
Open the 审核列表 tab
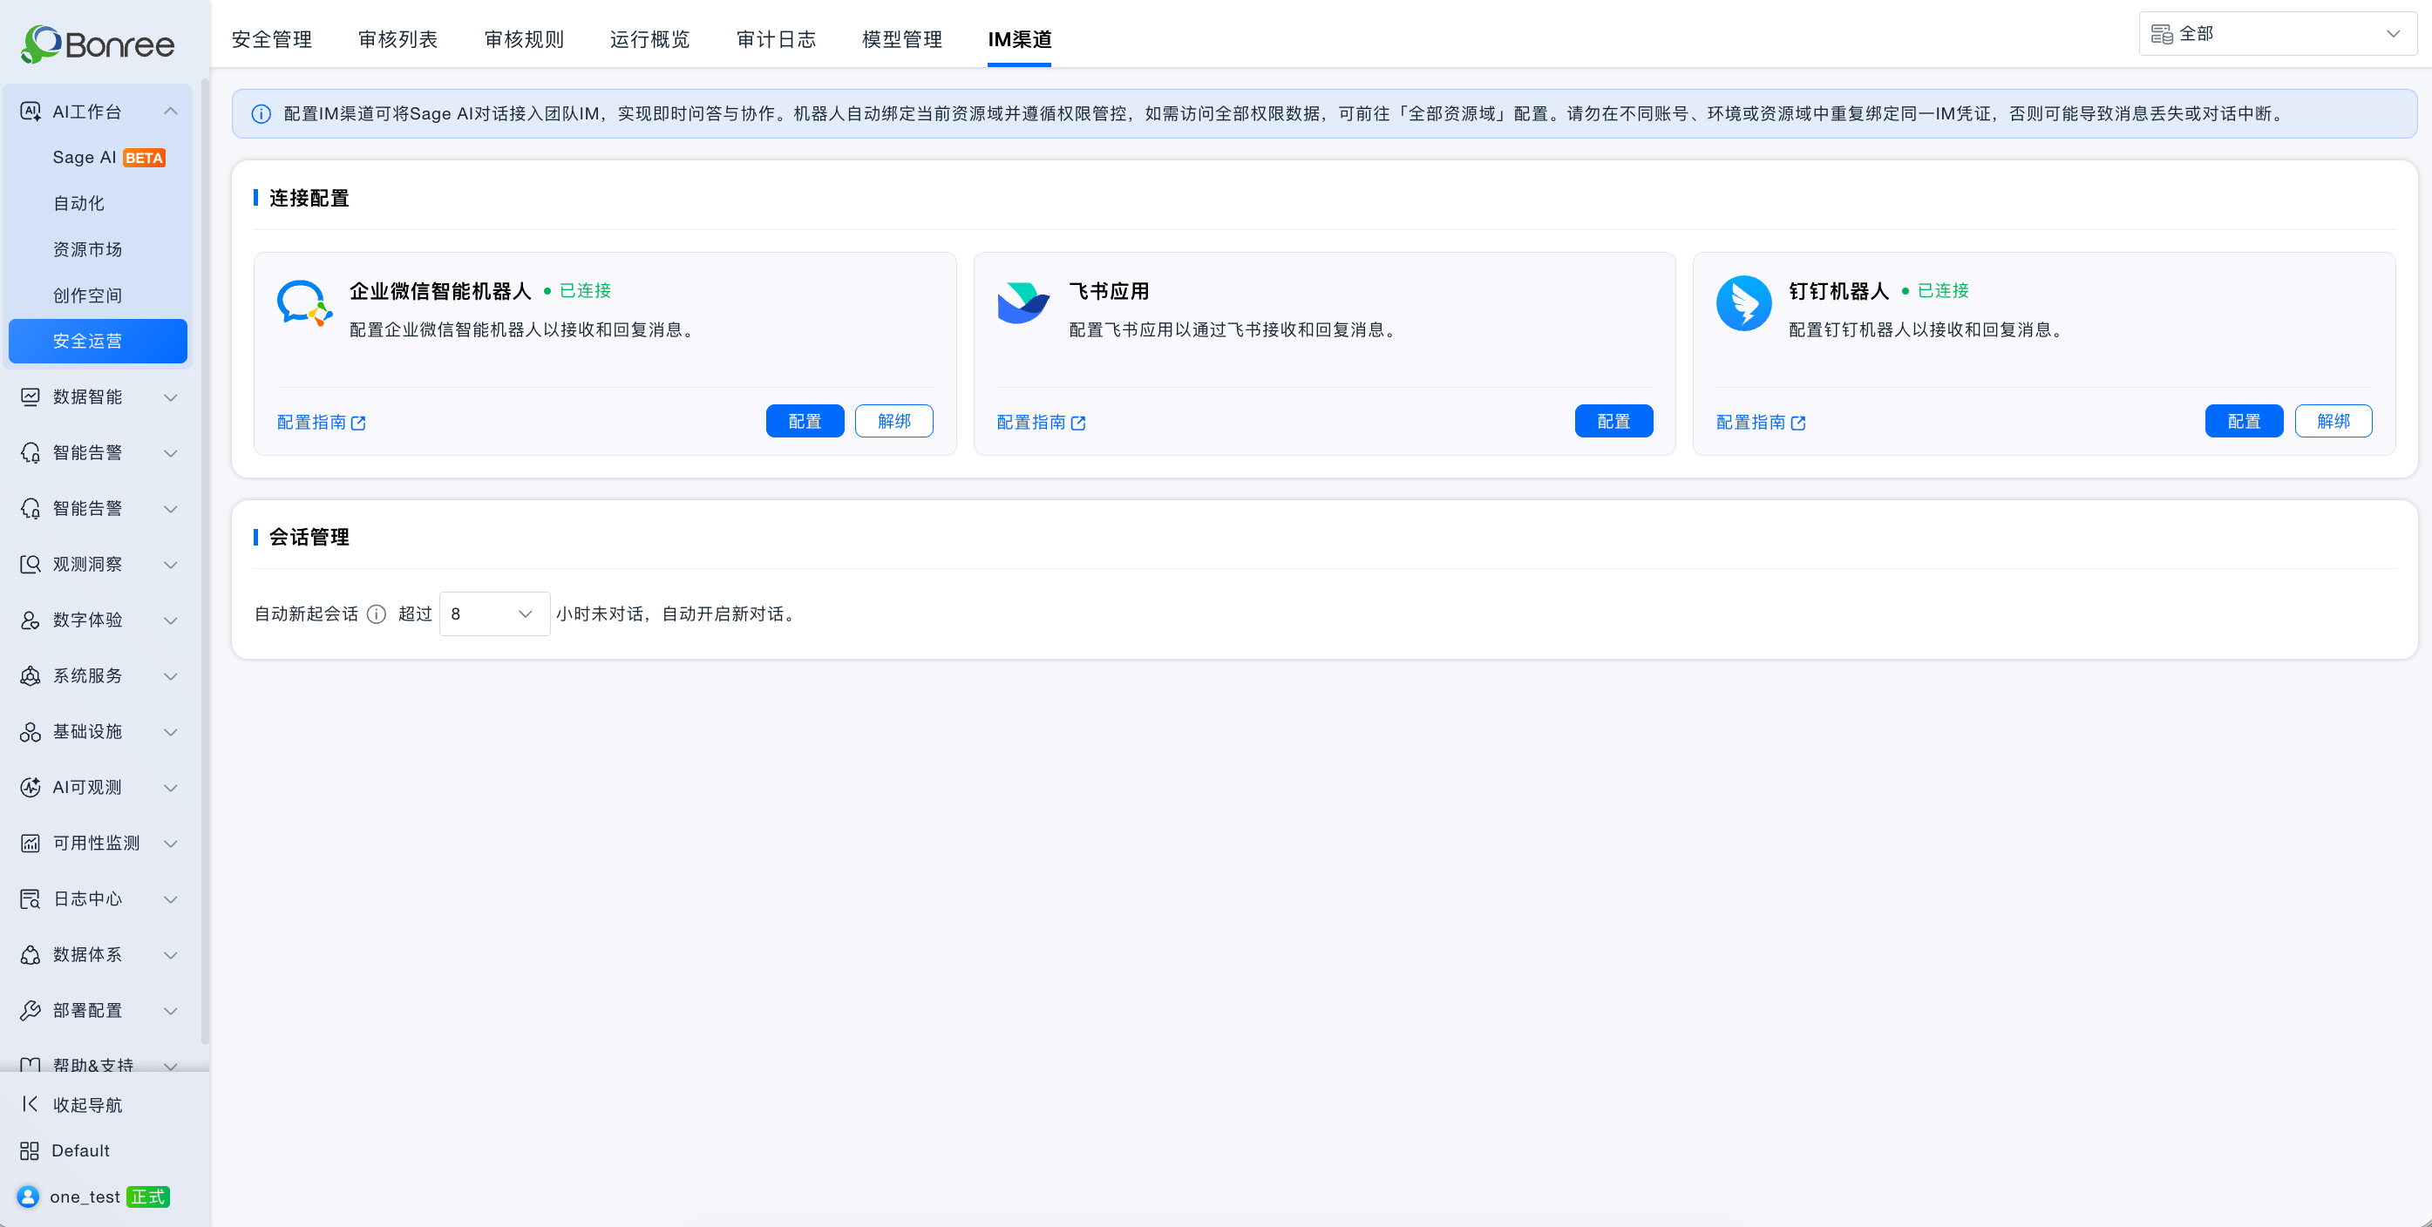pyautogui.click(x=398, y=39)
